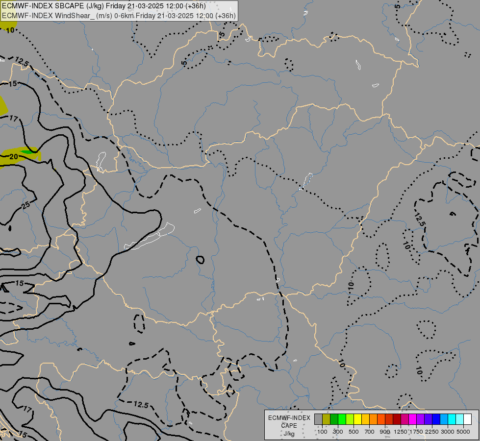Click the 300 legend scale label

tap(338, 432)
